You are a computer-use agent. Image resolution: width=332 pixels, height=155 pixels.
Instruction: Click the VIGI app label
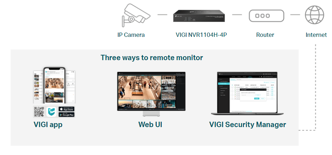[x=48, y=125]
